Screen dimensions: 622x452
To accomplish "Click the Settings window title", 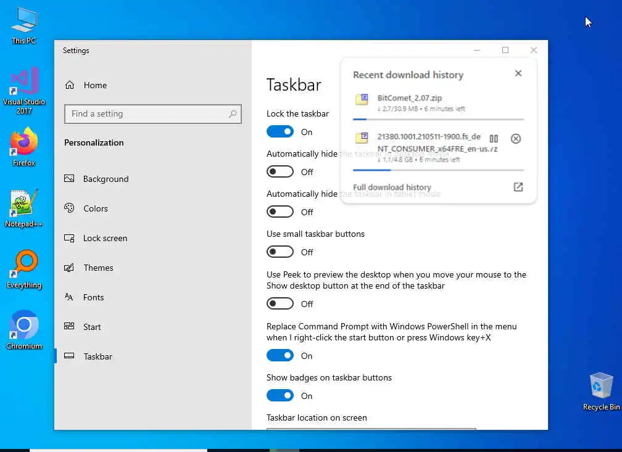I will [x=76, y=51].
